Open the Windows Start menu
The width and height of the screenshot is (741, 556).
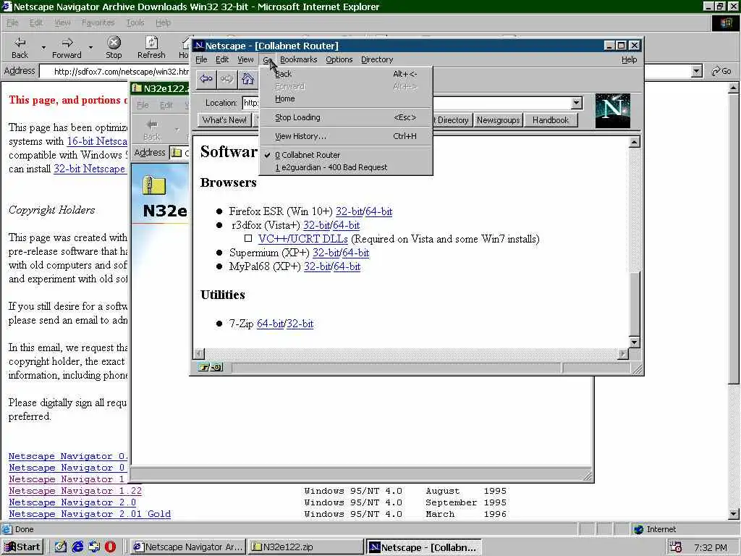coord(22,547)
